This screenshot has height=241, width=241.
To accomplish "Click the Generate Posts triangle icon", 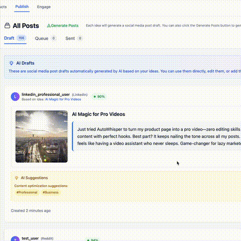I will click(x=49, y=26).
